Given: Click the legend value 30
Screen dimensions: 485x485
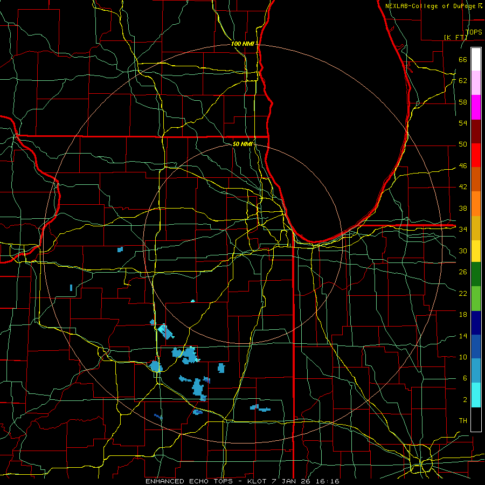Looking at the screenshot, I should [463, 251].
